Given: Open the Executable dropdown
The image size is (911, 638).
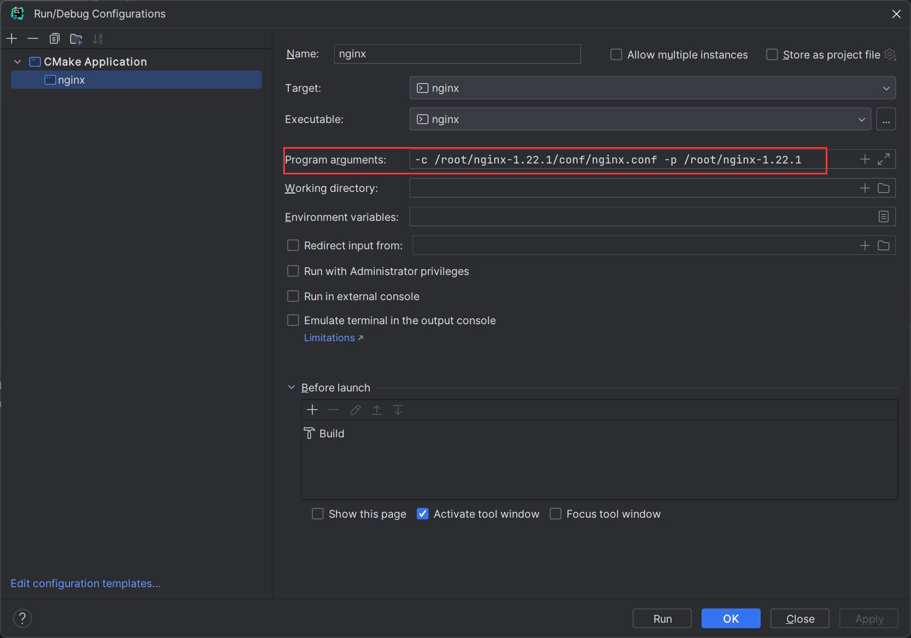Looking at the screenshot, I should 640,119.
